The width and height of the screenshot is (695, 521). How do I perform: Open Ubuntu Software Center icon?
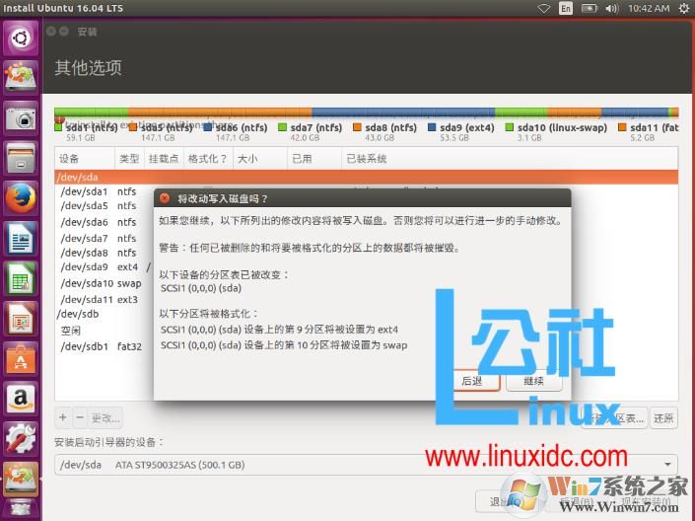(21, 358)
